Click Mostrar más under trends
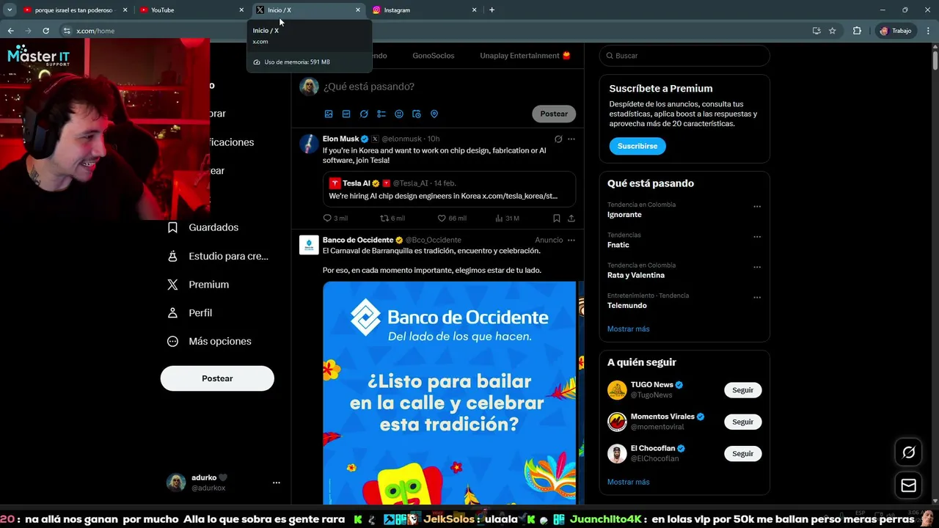The width and height of the screenshot is (939, 528). tap(628, 329)
